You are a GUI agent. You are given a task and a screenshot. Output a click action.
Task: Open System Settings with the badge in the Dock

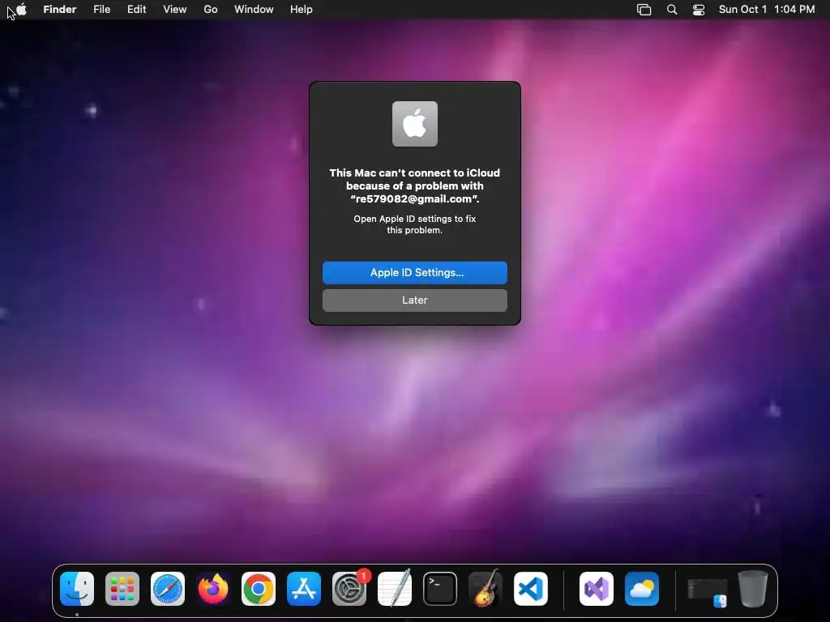(x=349, y=589)
